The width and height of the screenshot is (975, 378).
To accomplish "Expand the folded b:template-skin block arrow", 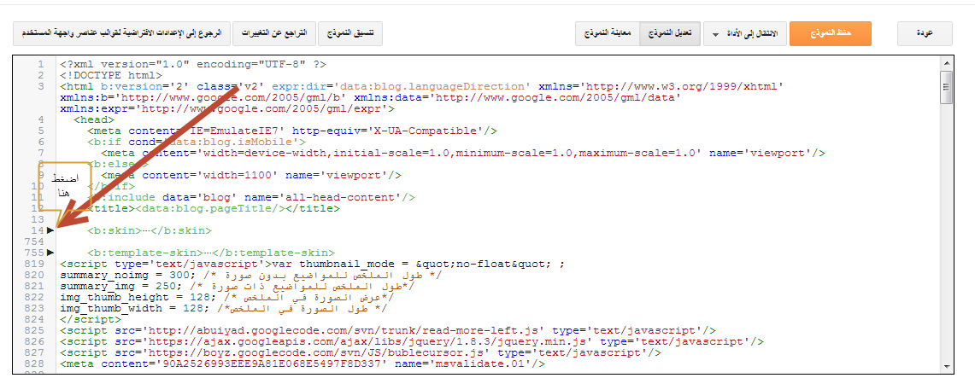I will click(50, 253).
